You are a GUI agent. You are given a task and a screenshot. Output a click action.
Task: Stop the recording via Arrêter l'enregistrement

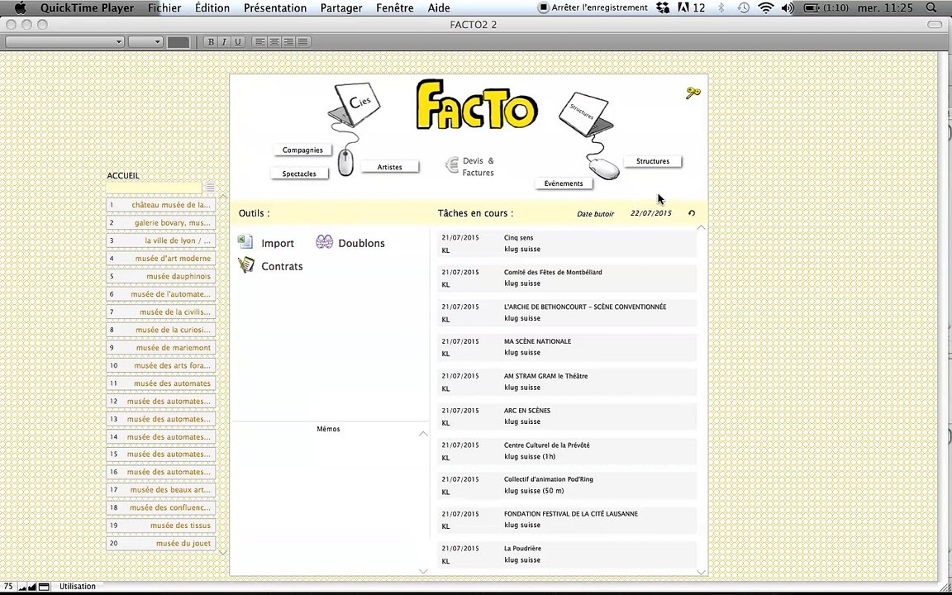point(593,8)
